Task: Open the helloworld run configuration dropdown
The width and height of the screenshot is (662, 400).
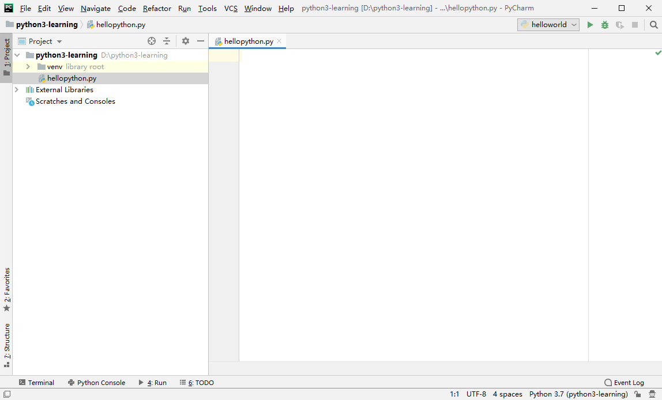Action: (x=548, y=25)
